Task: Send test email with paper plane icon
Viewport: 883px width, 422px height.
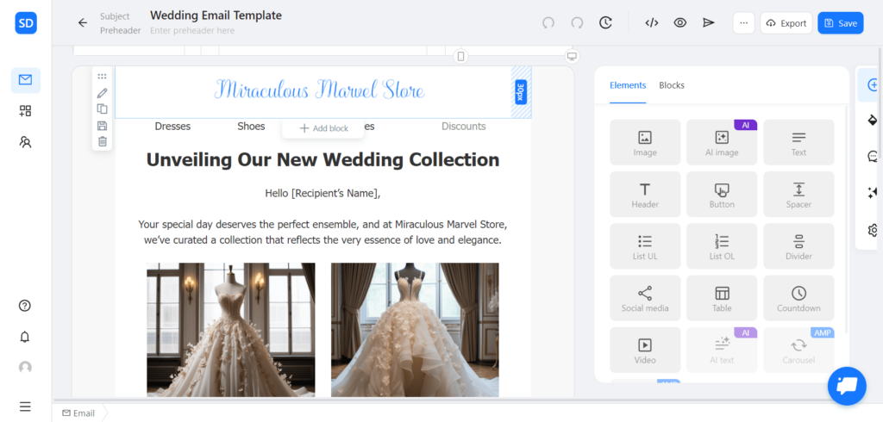Action: click(709, 23)
